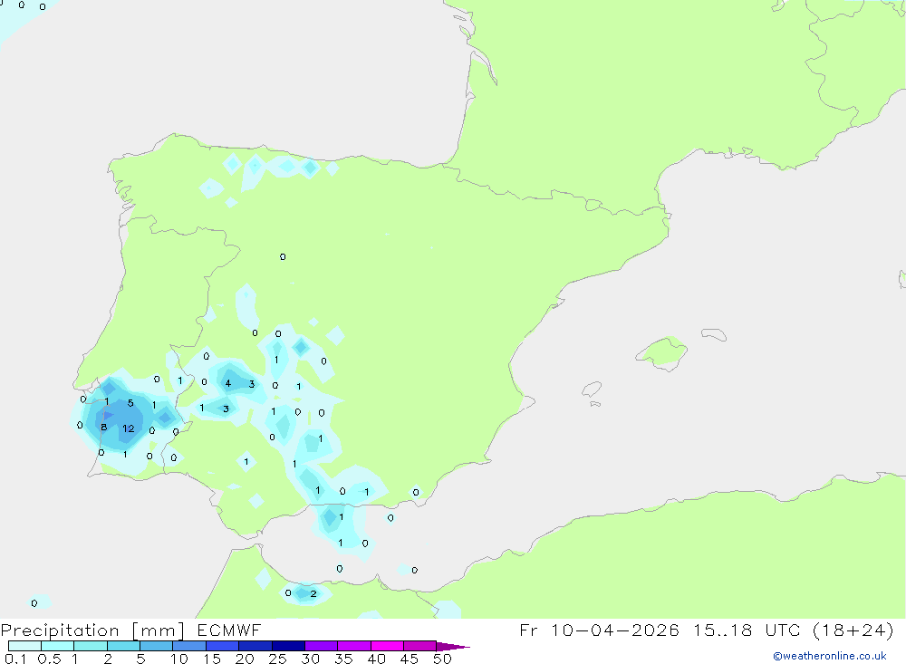Click the 'Precipitation [mm]' title text
906x664 pixels.
(x=92, y=630)
